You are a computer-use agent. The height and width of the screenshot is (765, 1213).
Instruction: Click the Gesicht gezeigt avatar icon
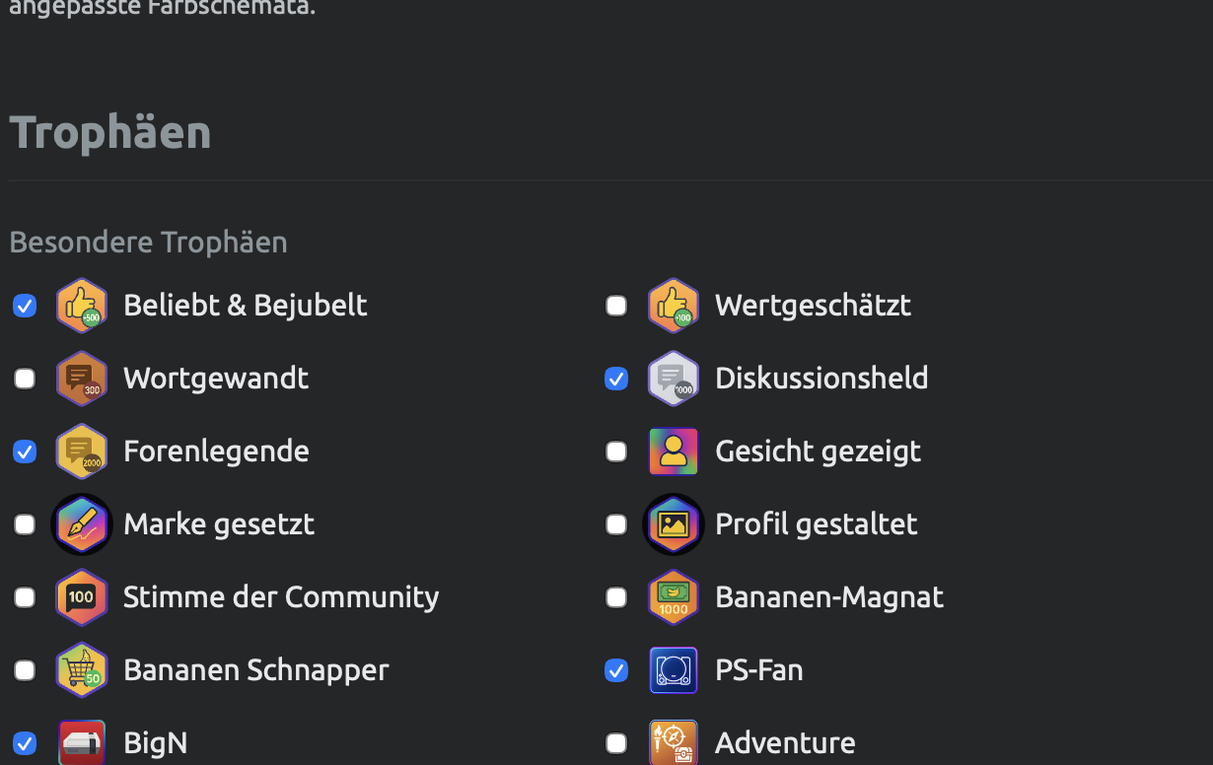pos(674,452)
